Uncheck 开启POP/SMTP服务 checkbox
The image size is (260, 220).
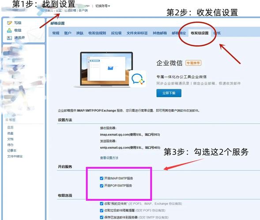pyautogui.click(x=102, y=186)
